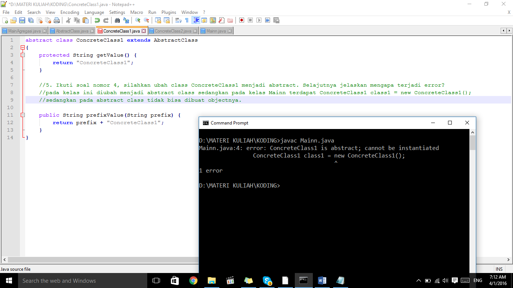Zoom in using the magnifier icon

(137, 21)
